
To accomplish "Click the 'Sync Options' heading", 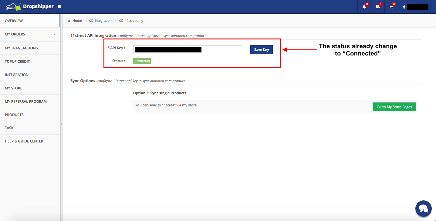I will click(x=83, y=81).
